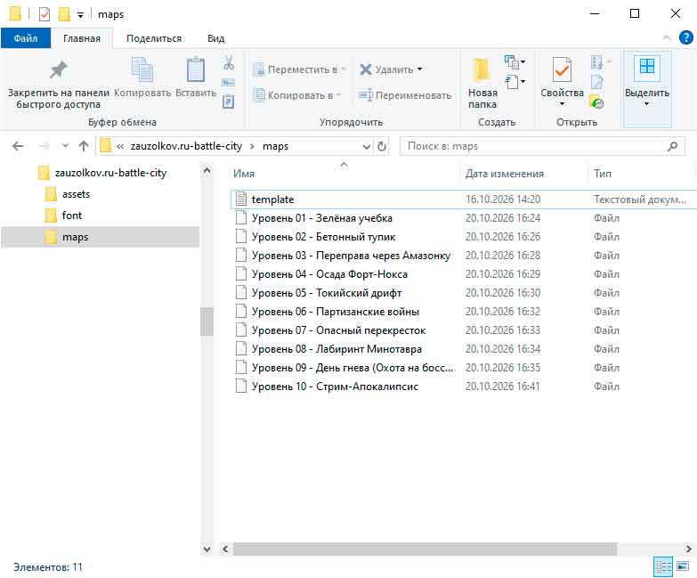Click the edit file ribbon icon
Screen dimensions: 697x578
[596, 82]
